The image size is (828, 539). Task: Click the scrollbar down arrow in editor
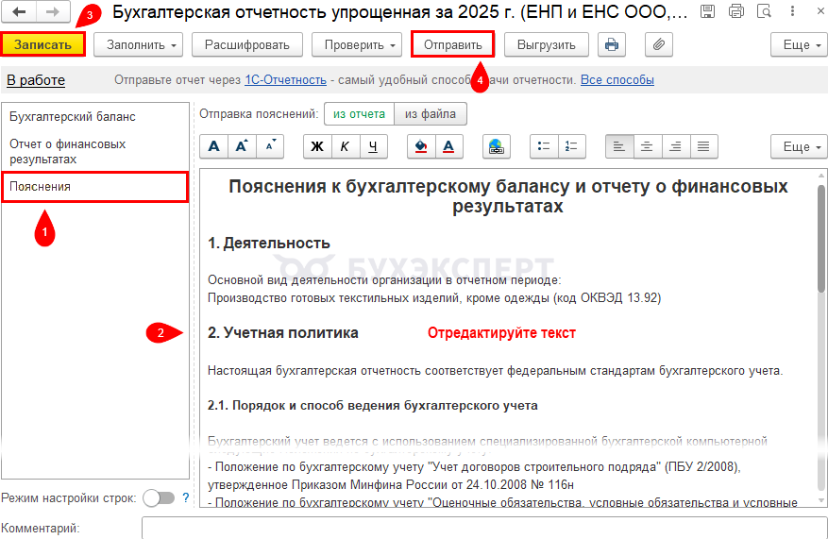[x=821, y=500]
